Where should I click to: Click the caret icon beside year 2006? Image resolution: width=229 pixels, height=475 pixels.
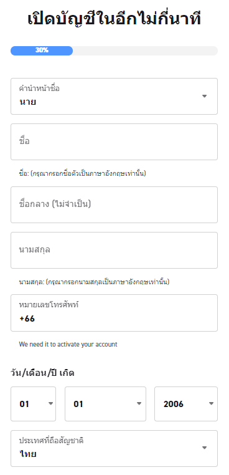[211, 403]
